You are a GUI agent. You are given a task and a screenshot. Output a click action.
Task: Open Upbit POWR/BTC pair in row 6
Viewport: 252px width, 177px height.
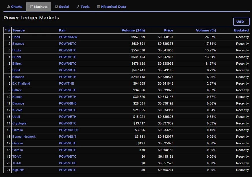(68, 70)
